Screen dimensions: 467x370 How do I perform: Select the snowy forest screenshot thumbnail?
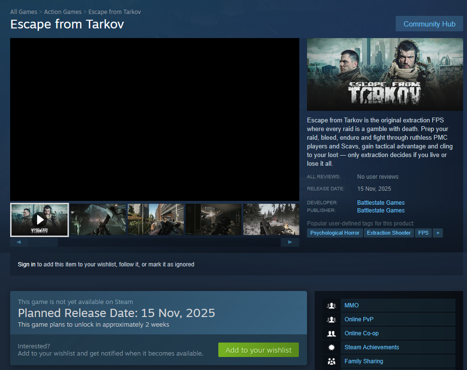271,219
